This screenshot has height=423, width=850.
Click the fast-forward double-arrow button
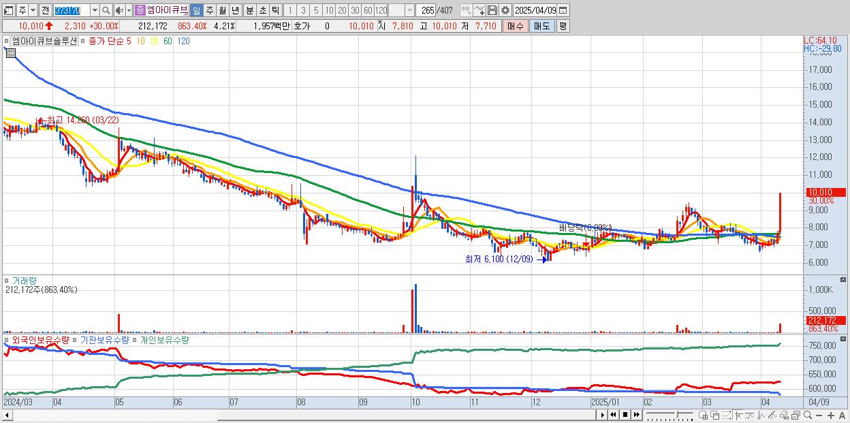(636, 415)
